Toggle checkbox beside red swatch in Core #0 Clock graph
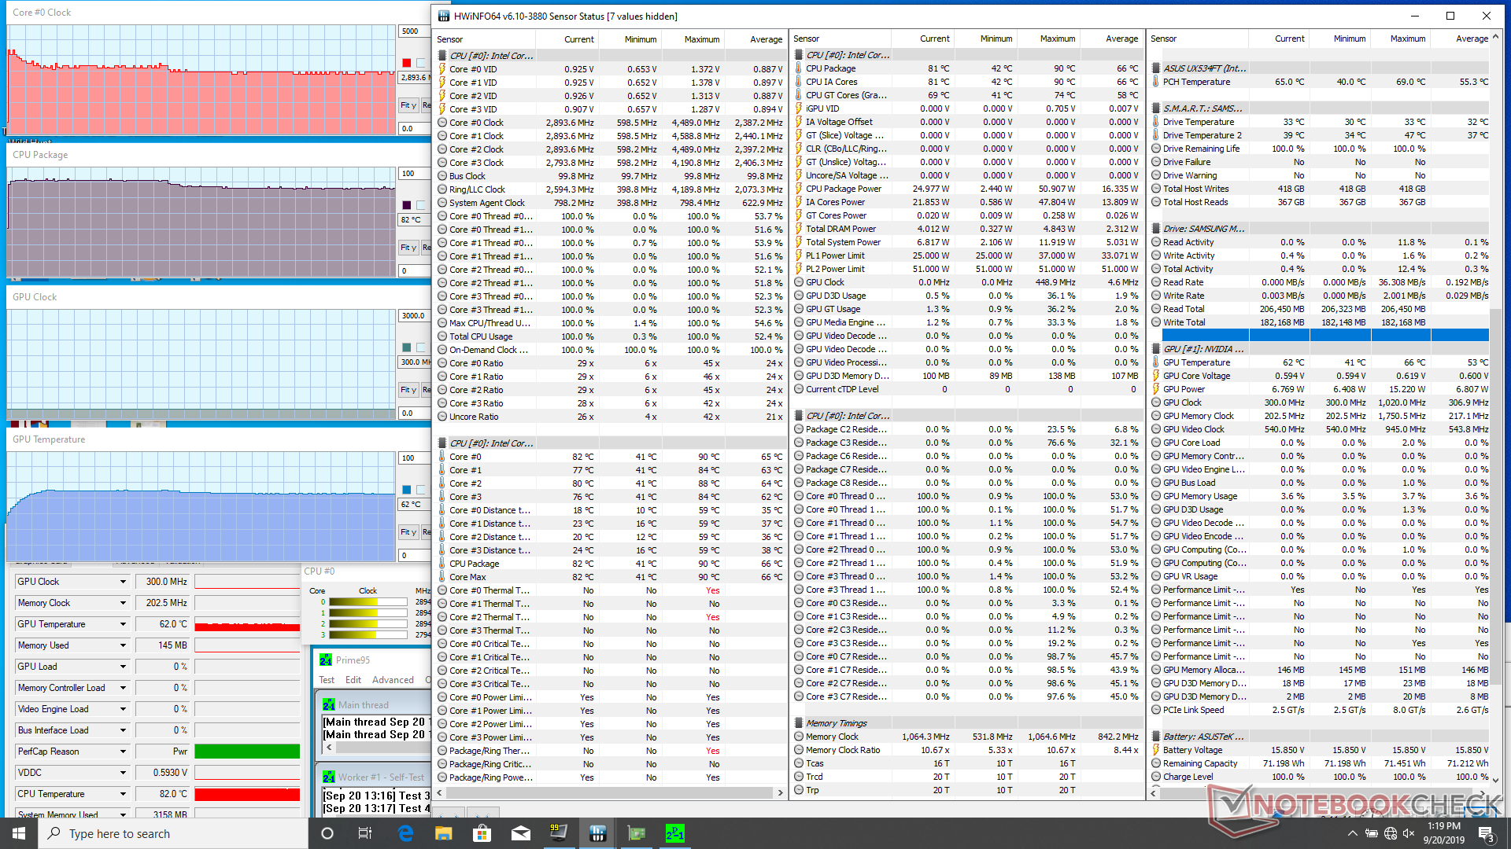This screenshot has width=1511, height=849. (421, 63)
